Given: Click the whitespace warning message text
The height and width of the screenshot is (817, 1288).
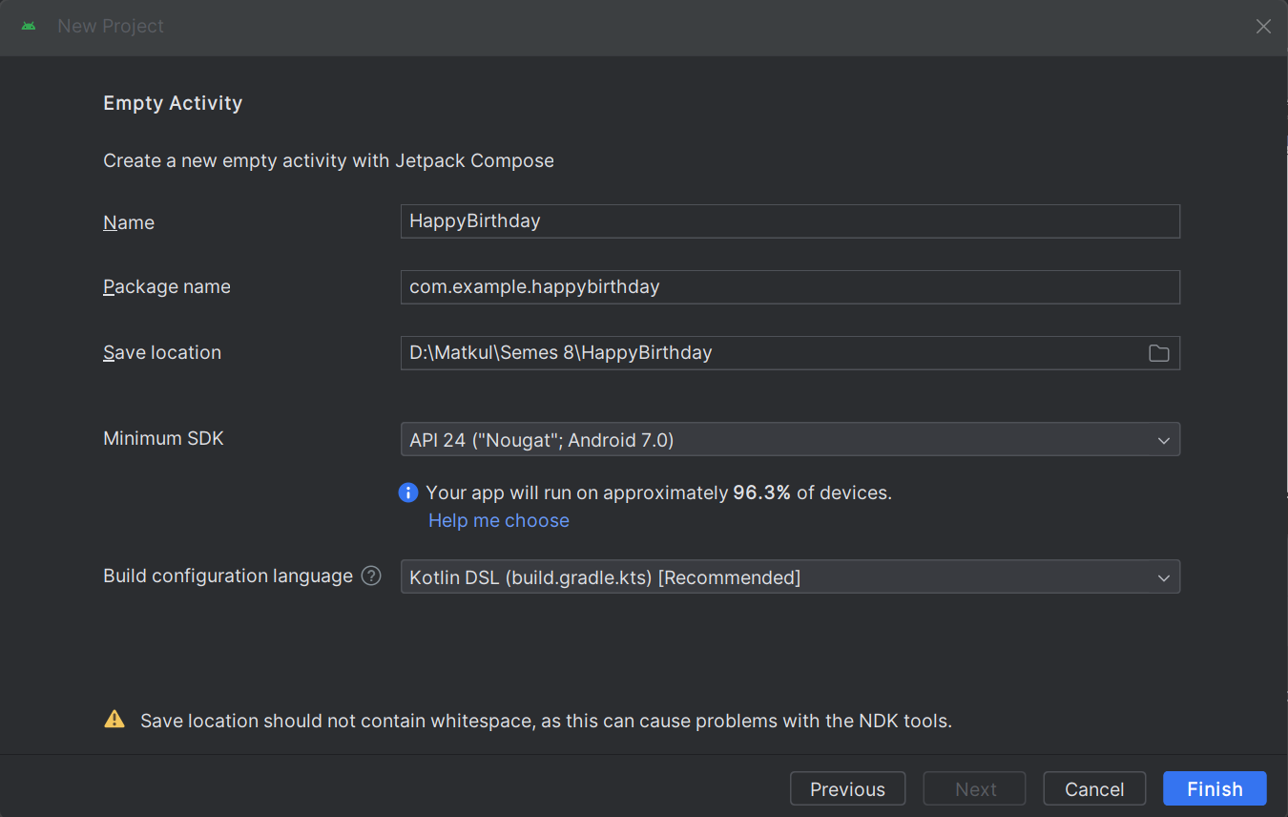Looking at the screenshot, I should pos(546,721).
